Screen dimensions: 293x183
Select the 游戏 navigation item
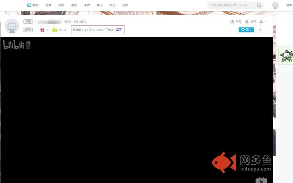pos(74,5)
